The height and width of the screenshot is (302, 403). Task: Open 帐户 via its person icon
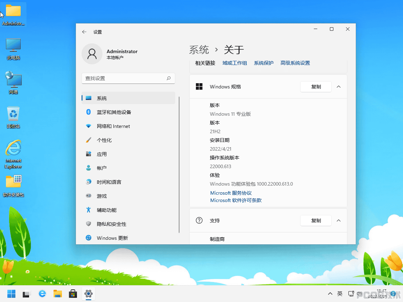click(x=89, y=168)
